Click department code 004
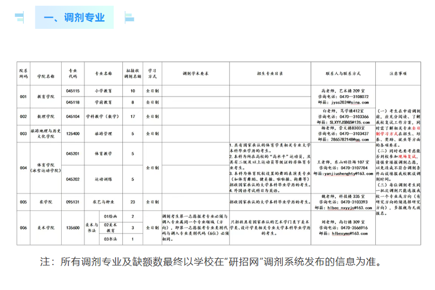The width and height of the screenshot is (435, 290). (x=23, y=168)
